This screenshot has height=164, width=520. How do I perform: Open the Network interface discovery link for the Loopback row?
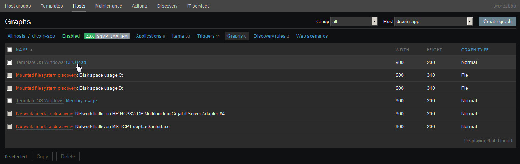tap(44, 127)
